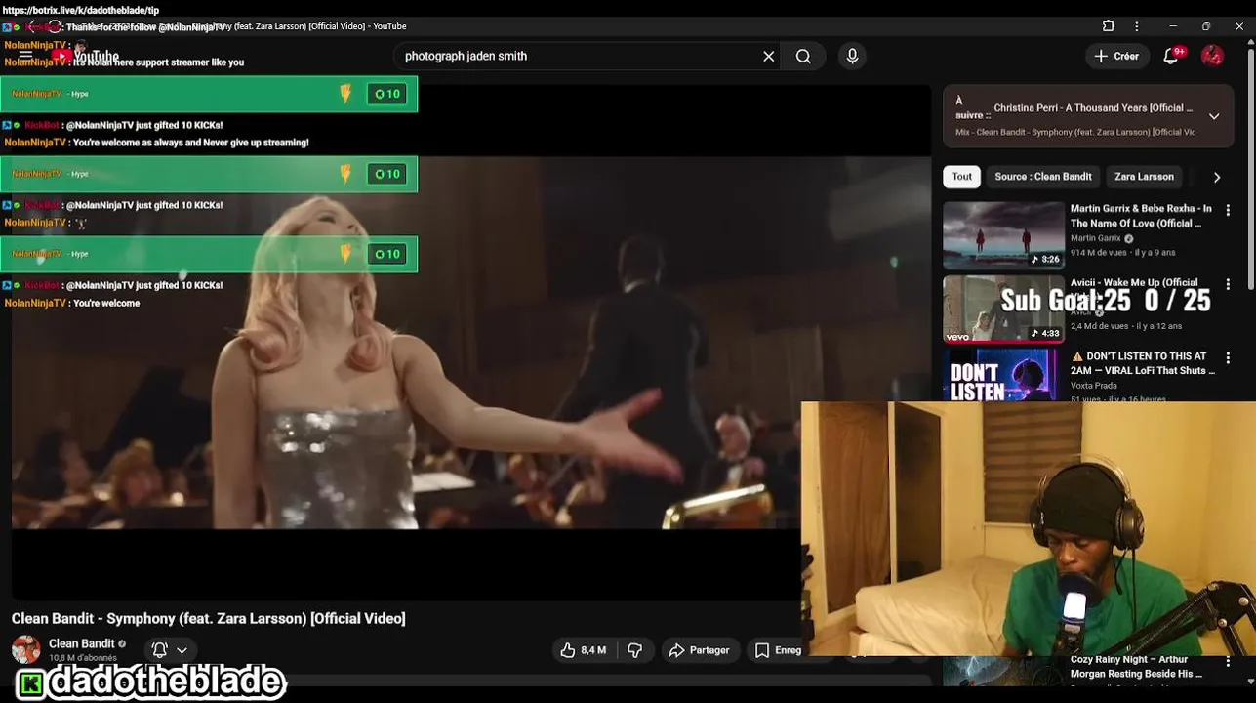This screenshot has width=1256, height=703.
Task: Like the Symphony video
Action: pyautogui.click(x=584, y=650)
